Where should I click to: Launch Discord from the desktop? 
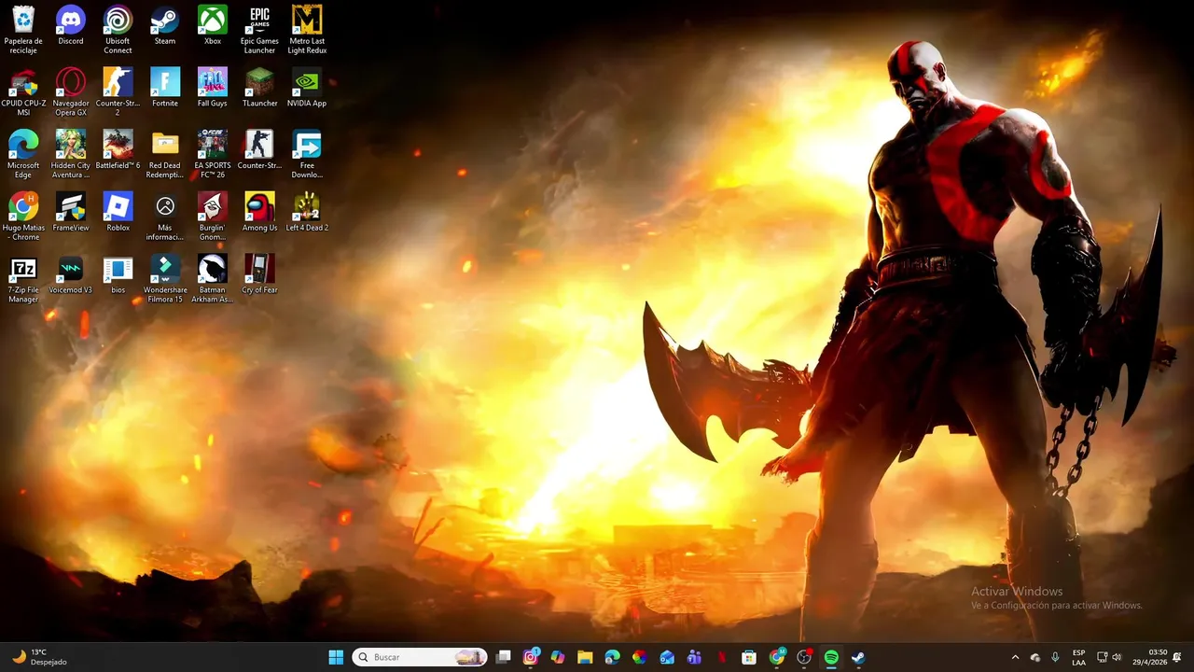(x=71, y=25)
